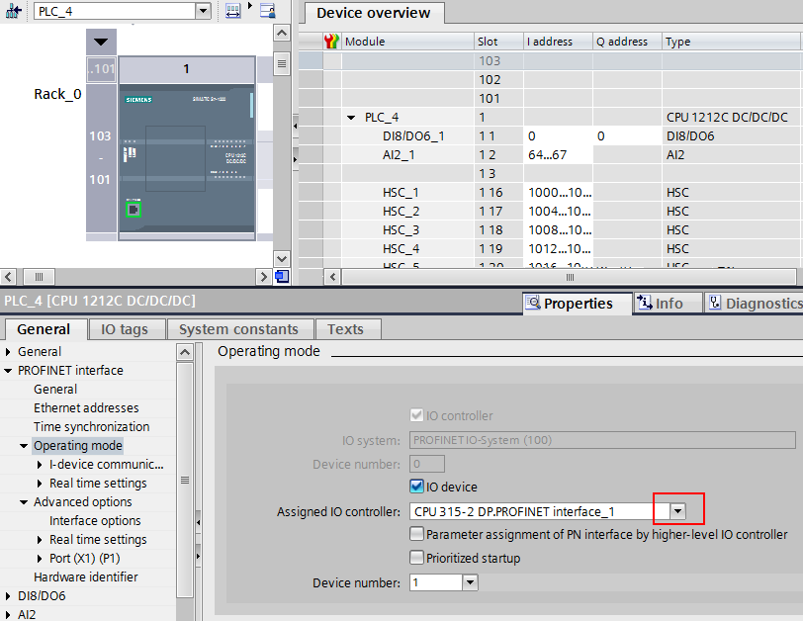The height and width of the screenshot is (621, 803).
Task: Click the rack view scroll down arrow
Action: click(282, 258)
